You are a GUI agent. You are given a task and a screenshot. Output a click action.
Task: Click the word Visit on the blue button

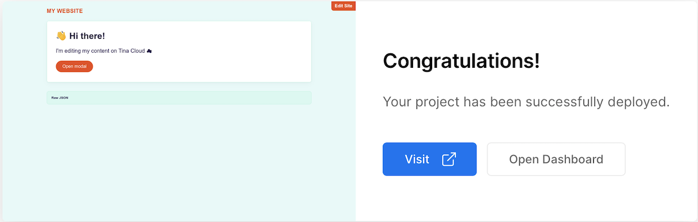click(x=417, y=159)
